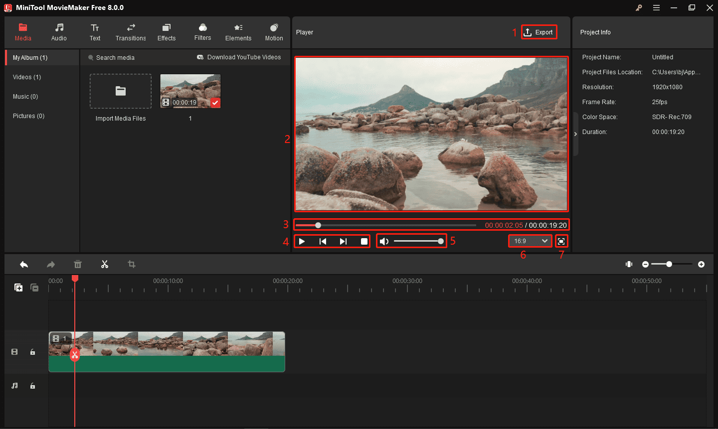This screenshot has height=429, width=718.
Task: Select Music (0) category
Action: 25,97
